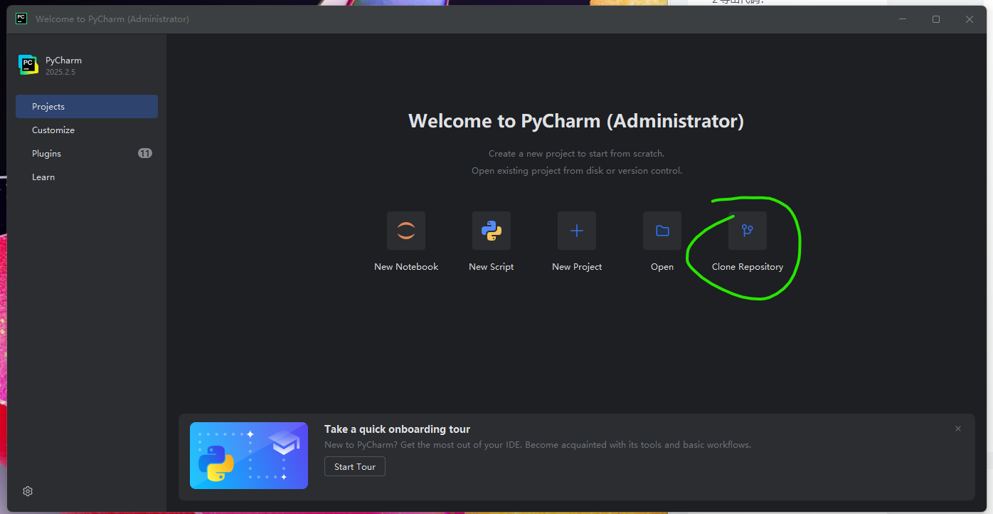The height and width of the screenshot is (514, 993).
Task: Click the Clone Repository label
Action: 748,267
